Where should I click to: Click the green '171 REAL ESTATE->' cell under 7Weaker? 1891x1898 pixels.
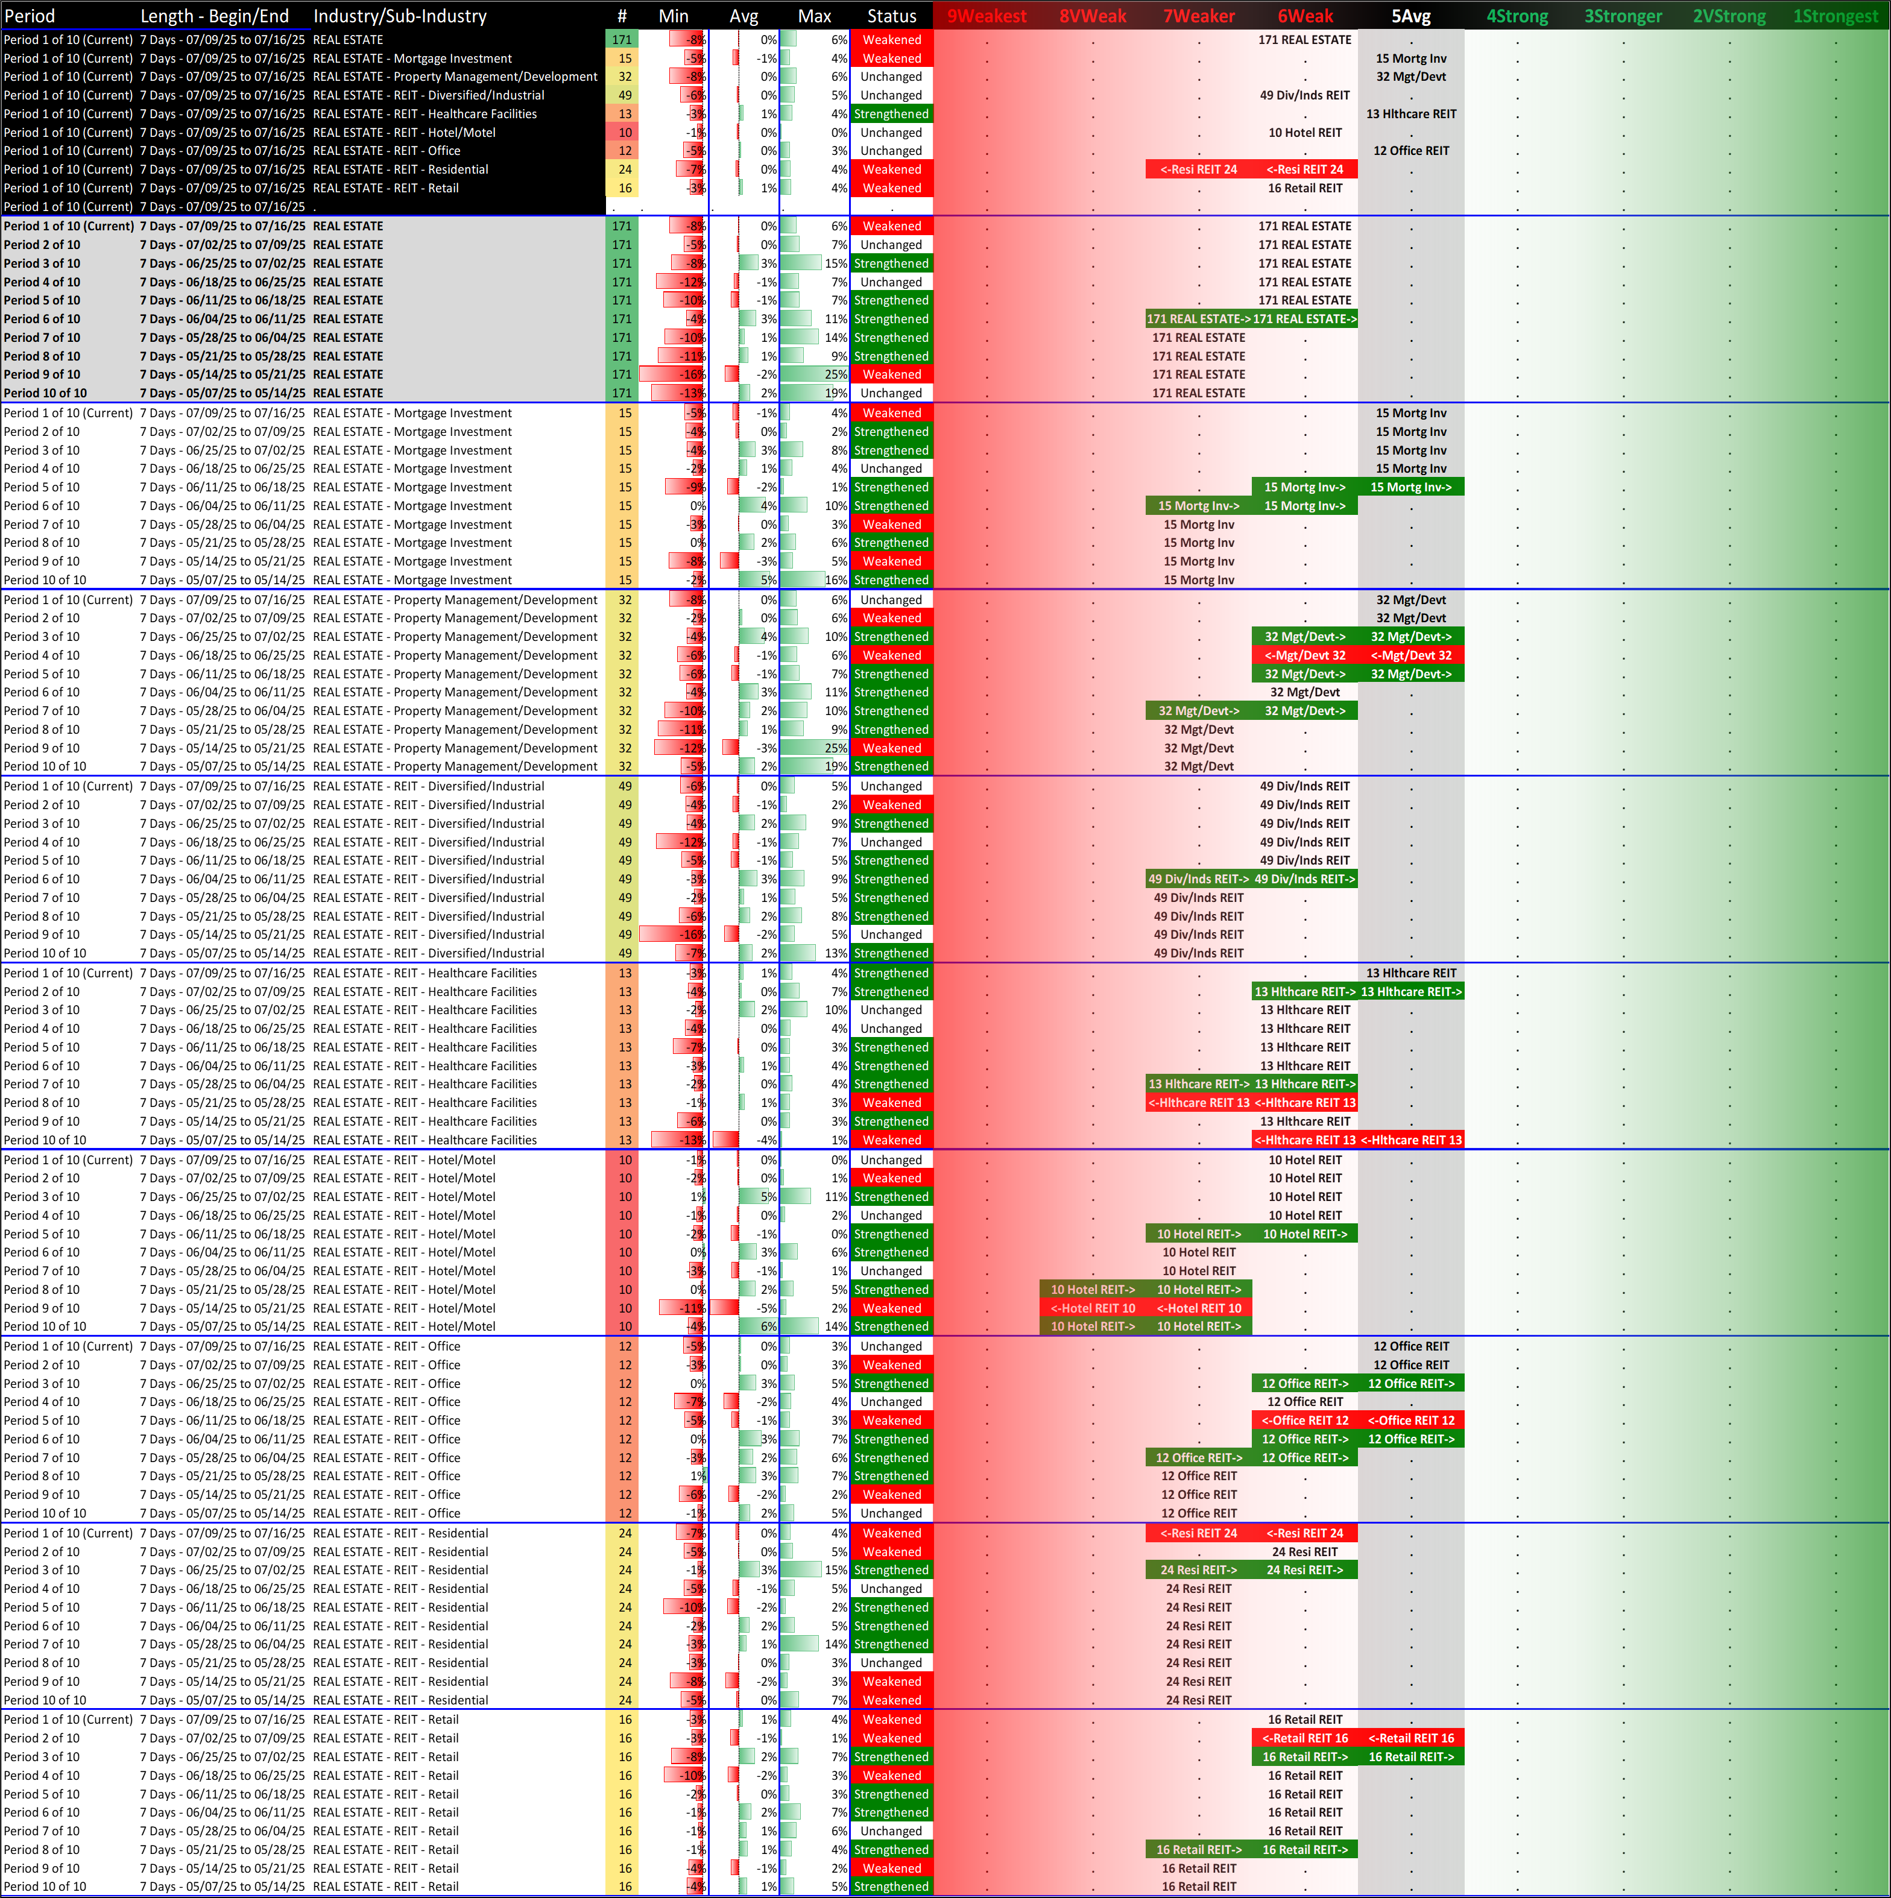[x=1198, y=320]
